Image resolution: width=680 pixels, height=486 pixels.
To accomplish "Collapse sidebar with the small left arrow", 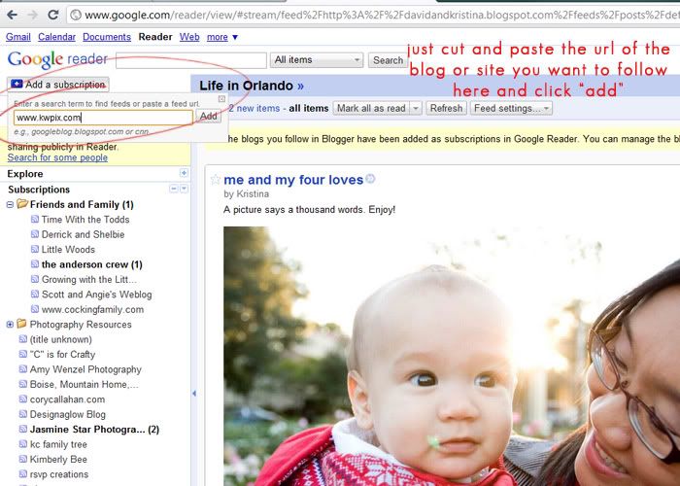I will pos(194,393).
